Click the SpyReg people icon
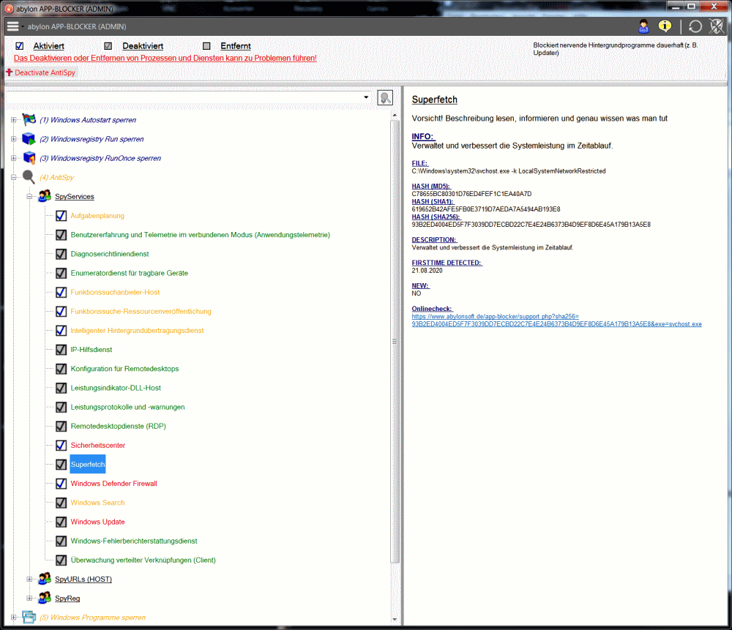 [45, 598]
